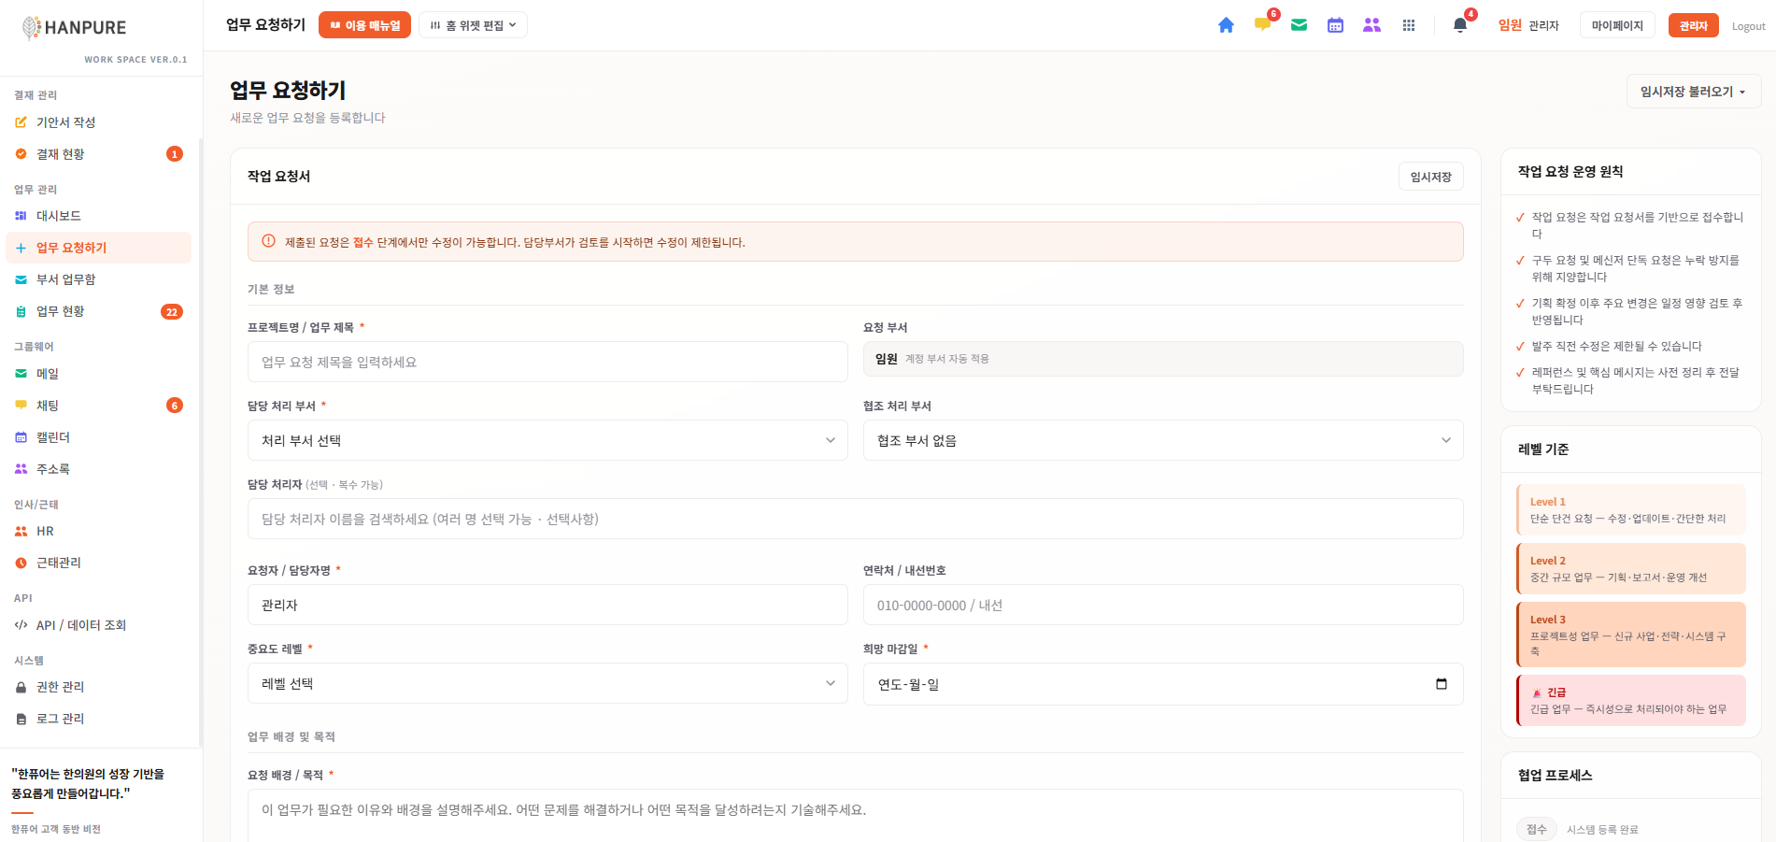
Task: Click the 업무 현황 clipboard icon
Action: click(x=21, y=311)
